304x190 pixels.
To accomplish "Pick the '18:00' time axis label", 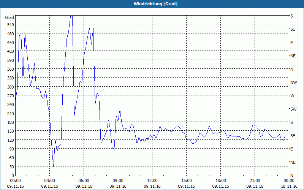I will click(221, 181).
